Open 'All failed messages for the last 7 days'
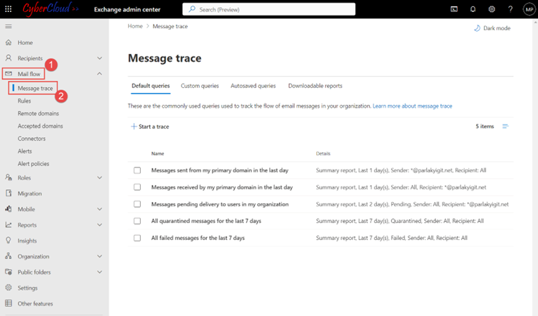The image size is (538, 316). pos(198,238)
